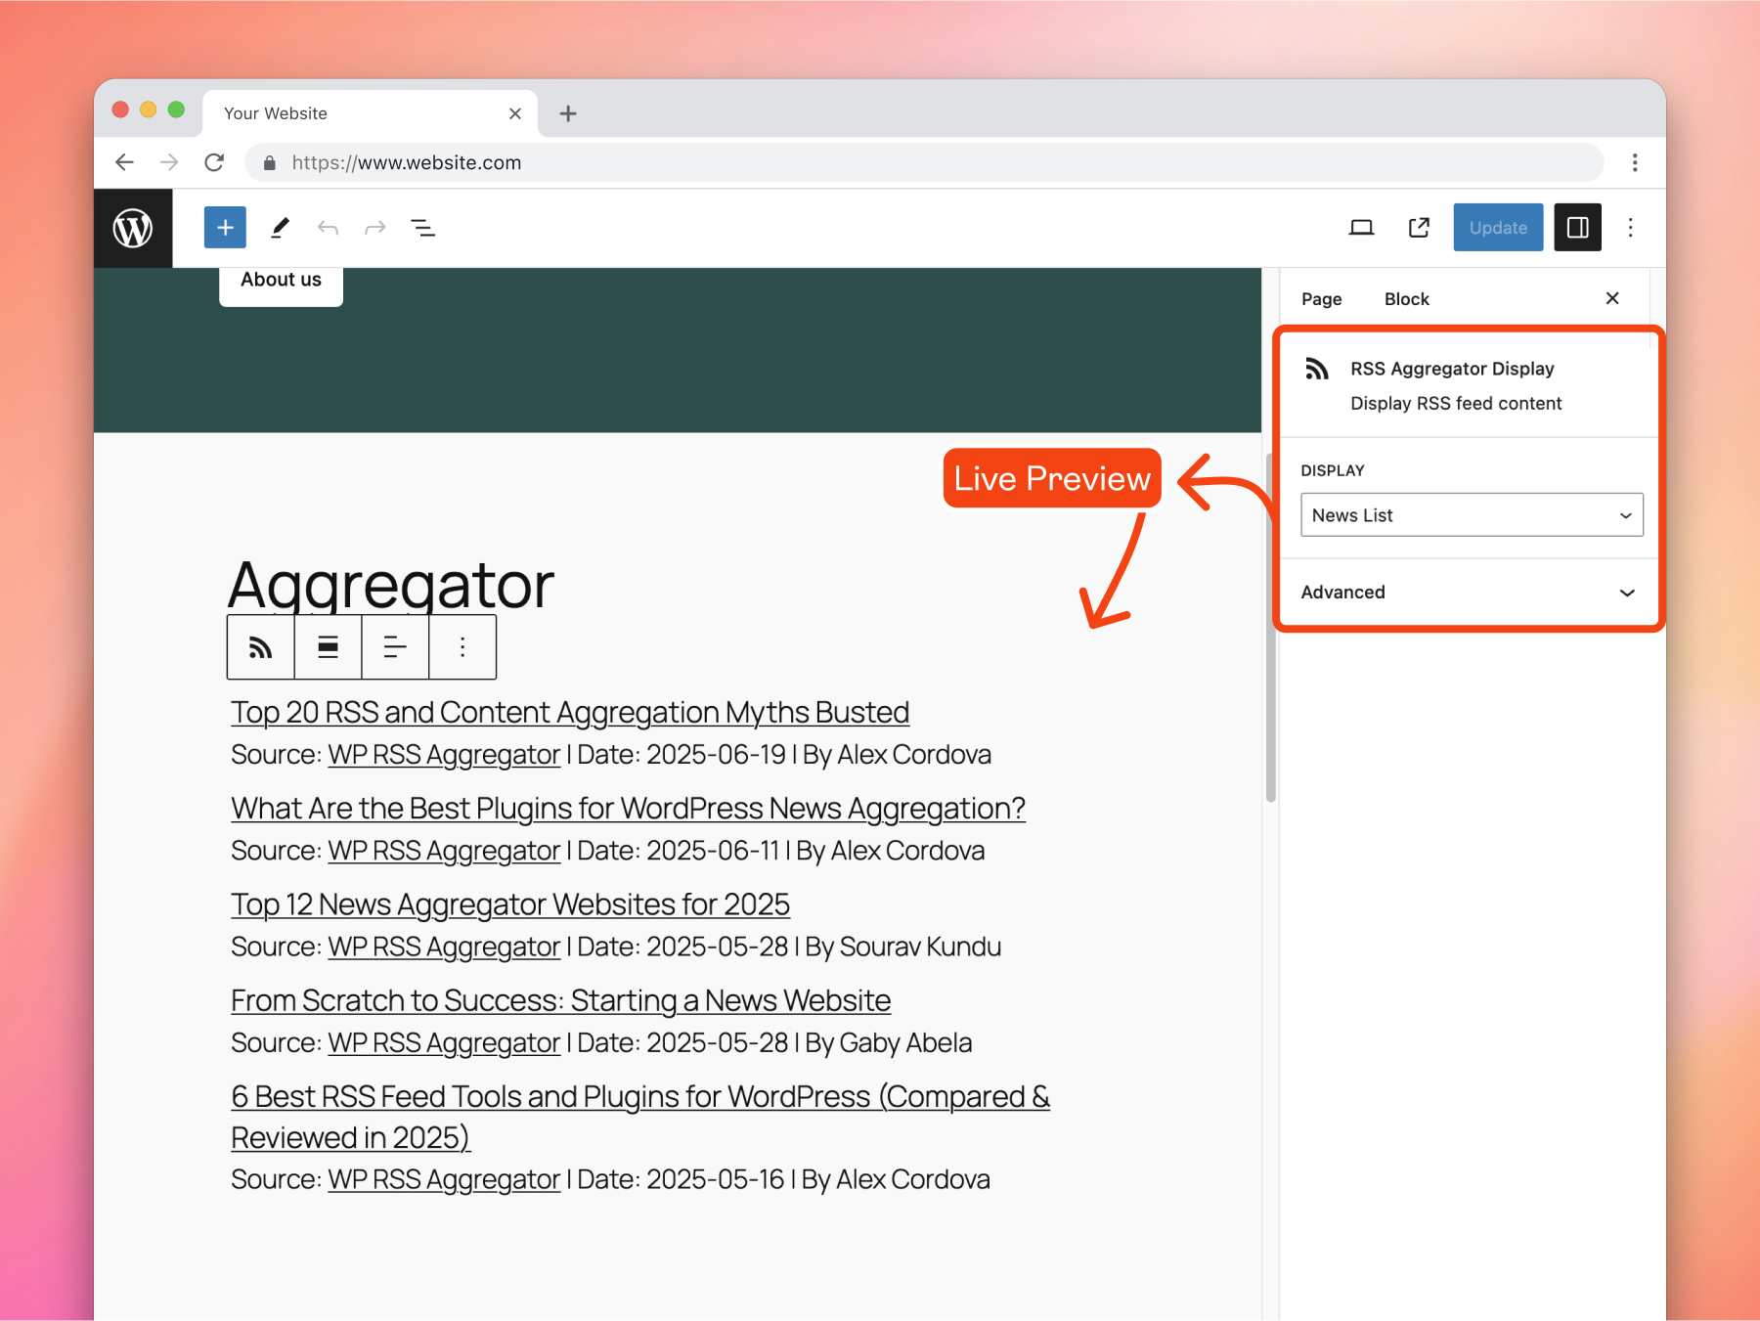Open the WordPress logo menu
Screen dimensions: 1760x1321
pyautogui.click(x=133, y=228)
